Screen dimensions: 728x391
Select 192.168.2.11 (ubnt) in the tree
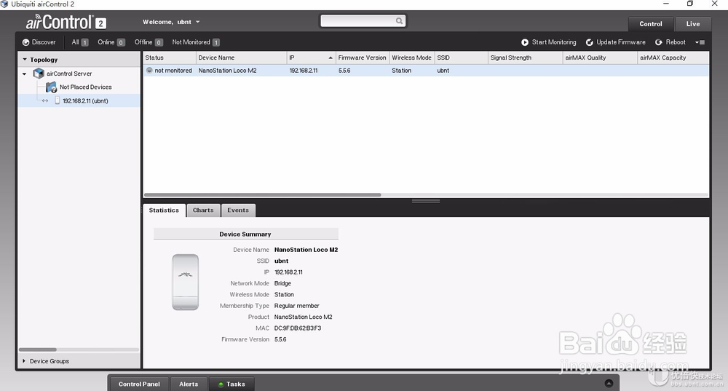coord(85,100)
